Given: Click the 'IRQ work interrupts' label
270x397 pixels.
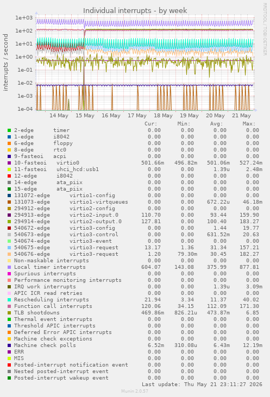Looking at the screenshot, I should [45, 287].
